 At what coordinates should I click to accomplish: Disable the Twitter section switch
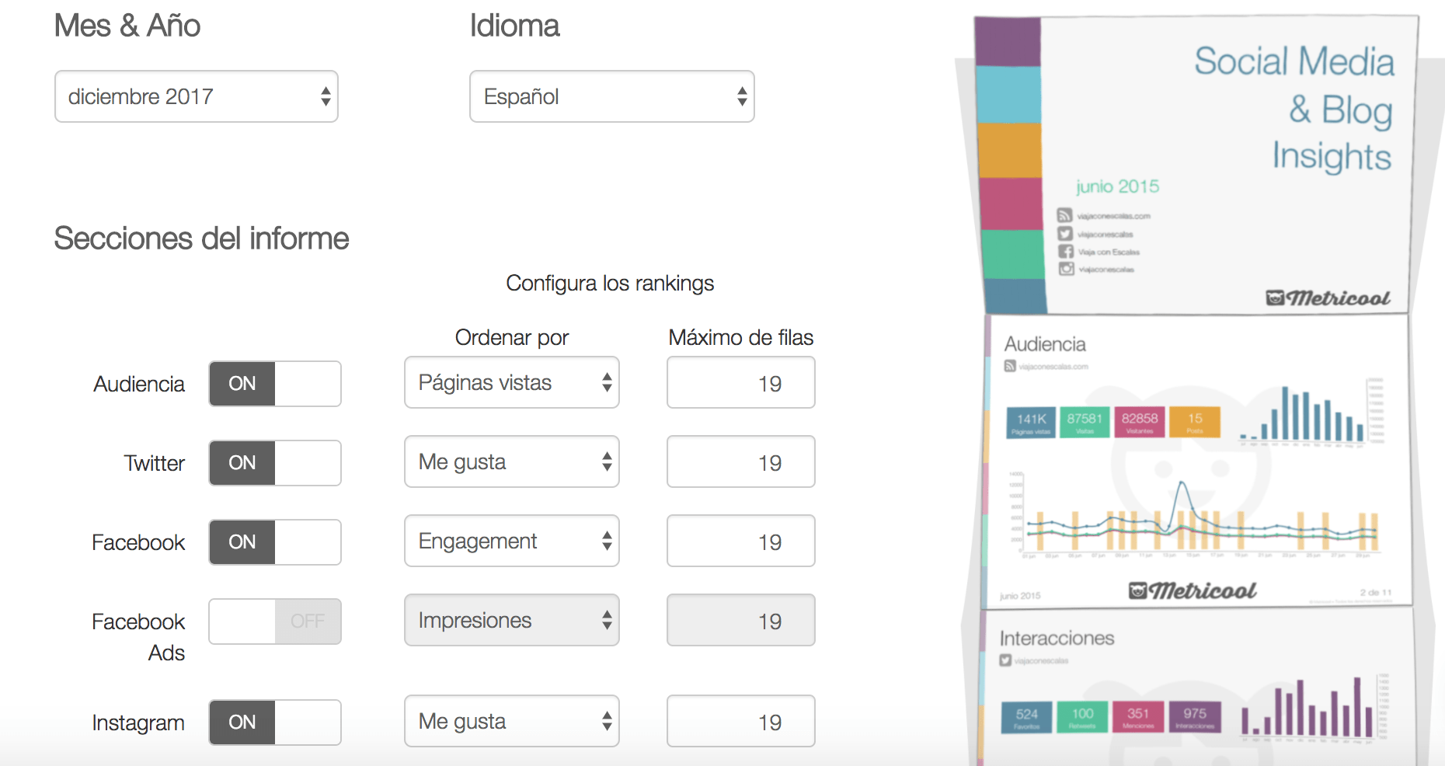(x=275, y=463)
